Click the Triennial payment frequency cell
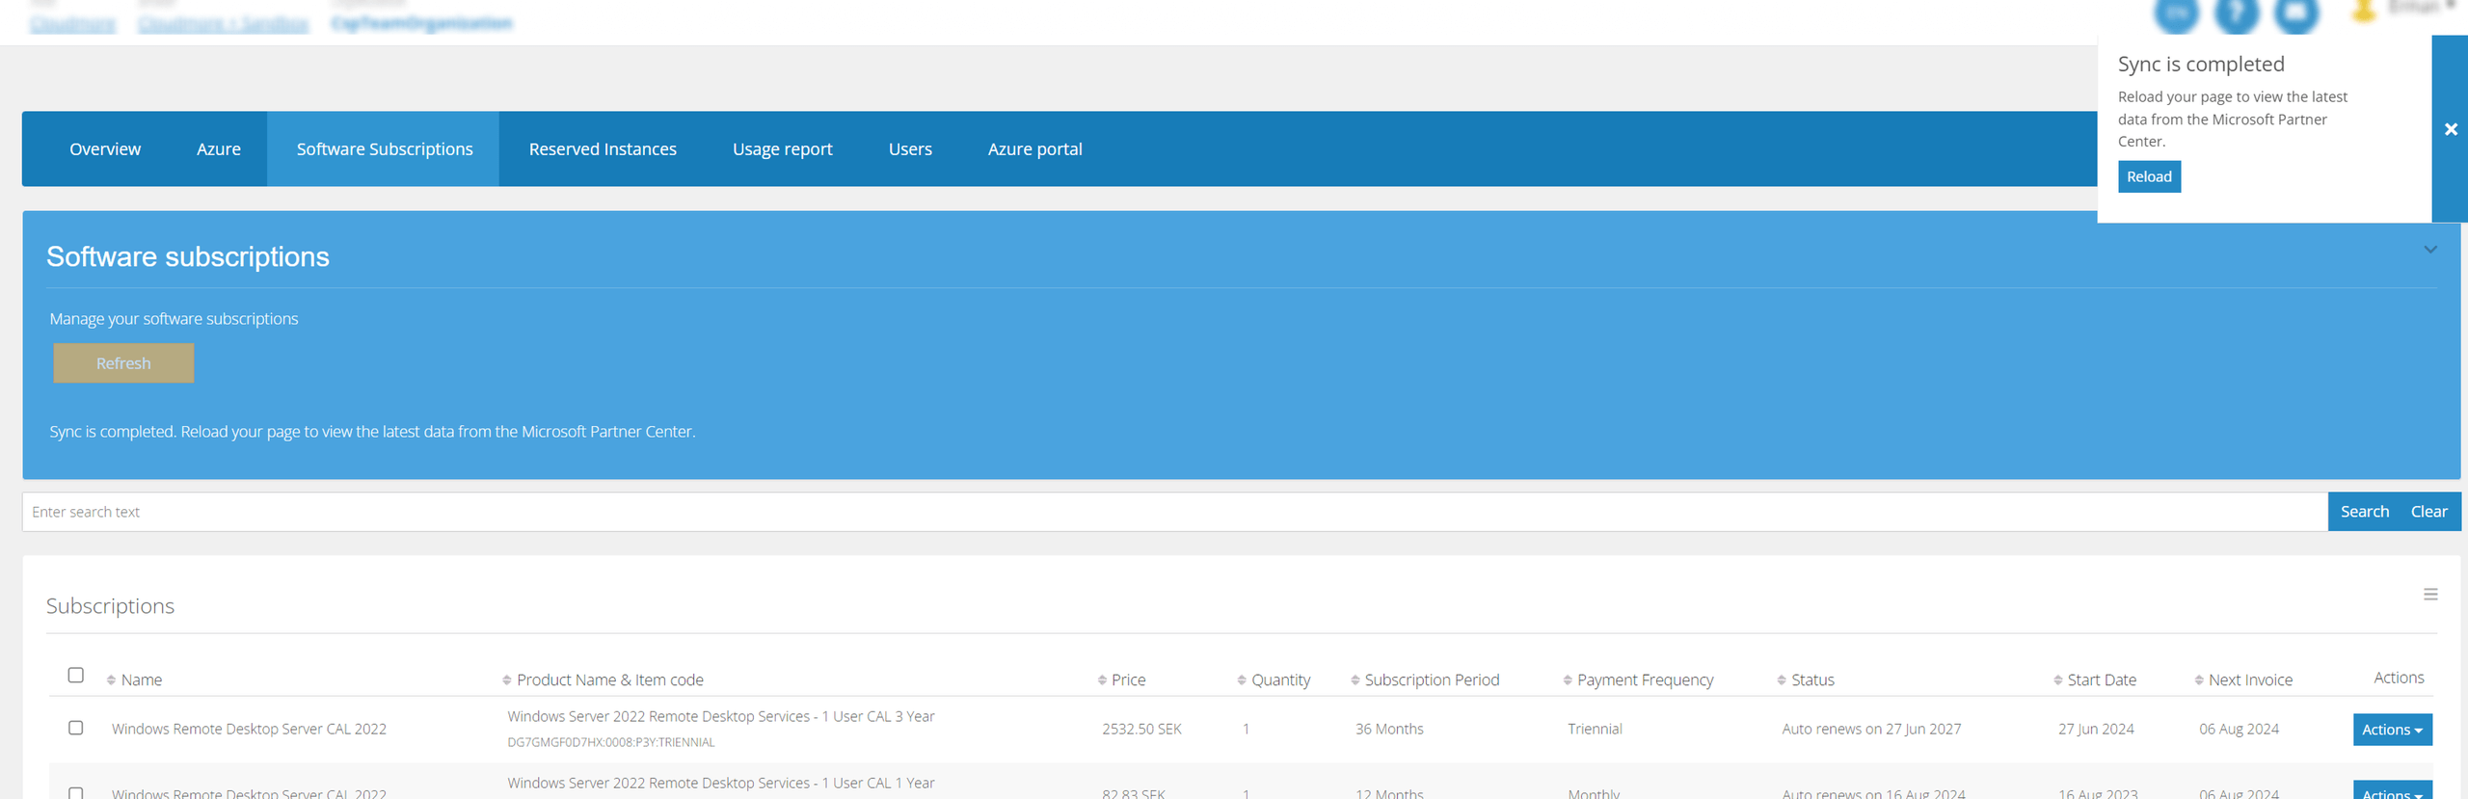Screen dimensions: 2468x799 coord(1595,730)
